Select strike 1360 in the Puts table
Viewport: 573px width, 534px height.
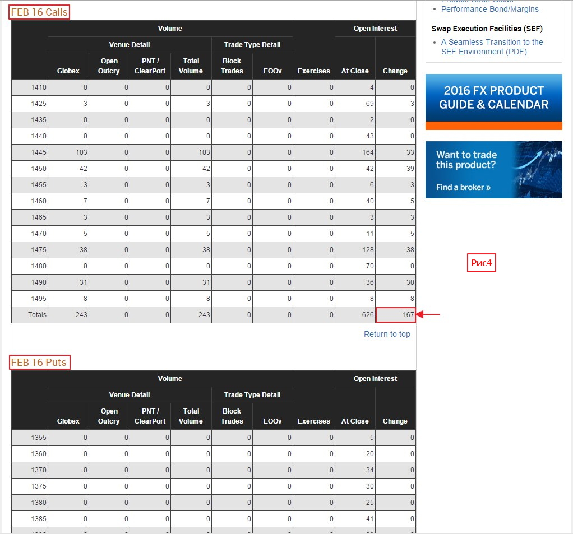click(x=39, y=454)
